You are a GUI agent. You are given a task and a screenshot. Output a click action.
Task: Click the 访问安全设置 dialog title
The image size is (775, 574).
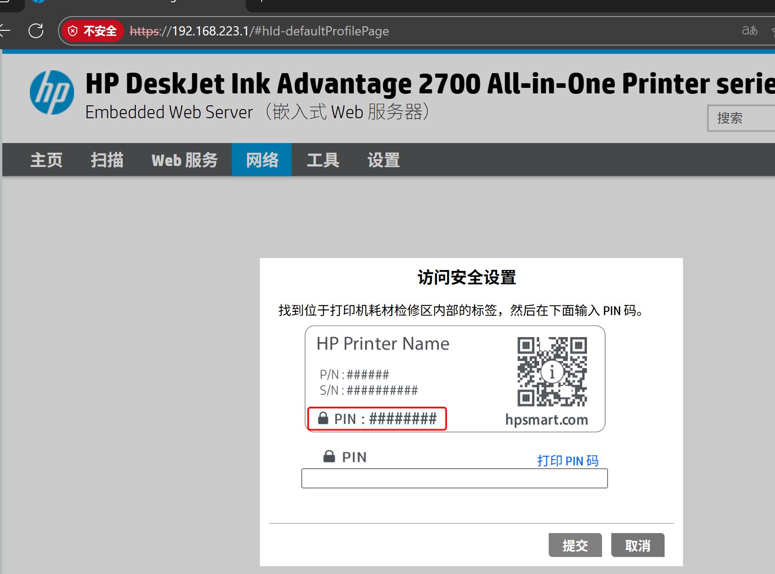pos(467,277)
